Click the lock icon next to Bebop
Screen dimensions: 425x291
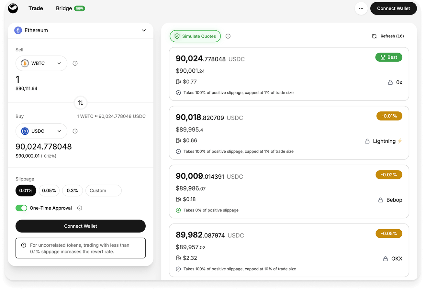click(x=381, y=200)
